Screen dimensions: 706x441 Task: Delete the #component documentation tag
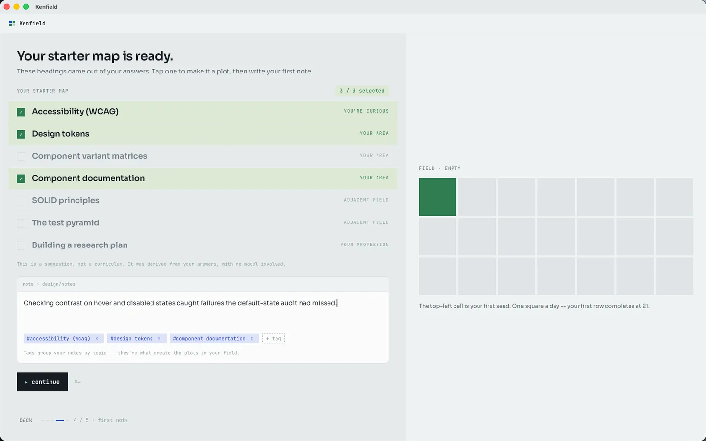click(252, 339)
